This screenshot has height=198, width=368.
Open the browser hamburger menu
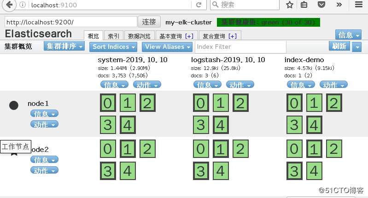tap(359, 5)
